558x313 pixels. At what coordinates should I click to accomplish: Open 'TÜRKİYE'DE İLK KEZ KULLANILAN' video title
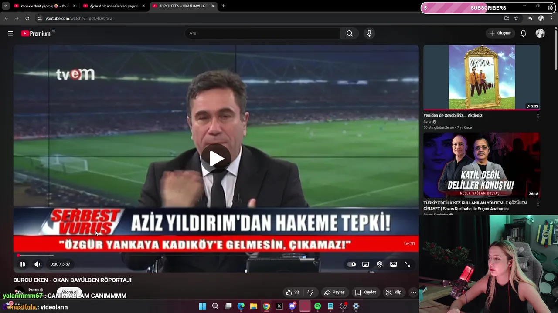475,206
